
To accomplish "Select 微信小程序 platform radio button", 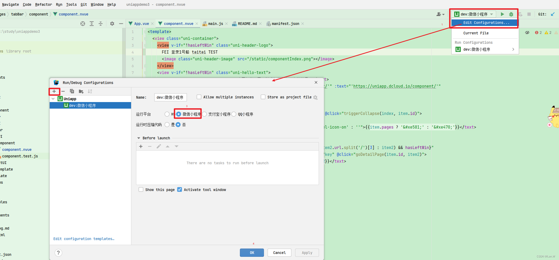I will pos(179,114).
